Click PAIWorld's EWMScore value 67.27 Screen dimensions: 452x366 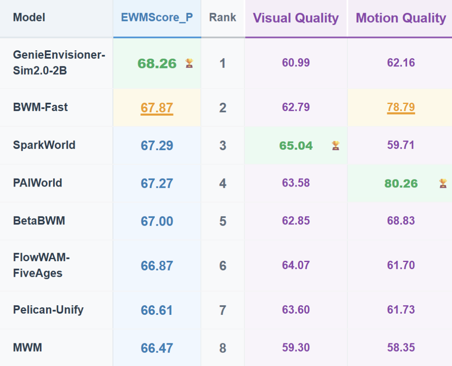[157, 184]
